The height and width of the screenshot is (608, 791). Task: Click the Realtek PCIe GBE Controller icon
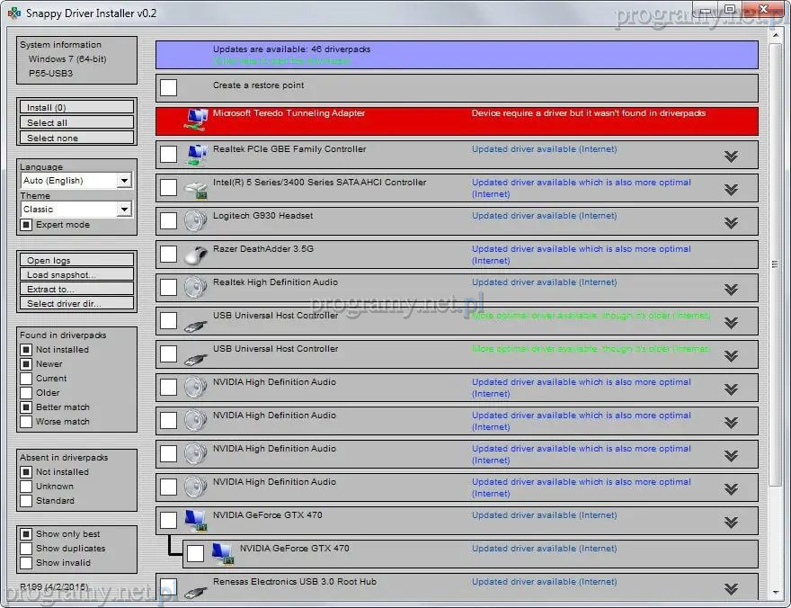(196, 155)
